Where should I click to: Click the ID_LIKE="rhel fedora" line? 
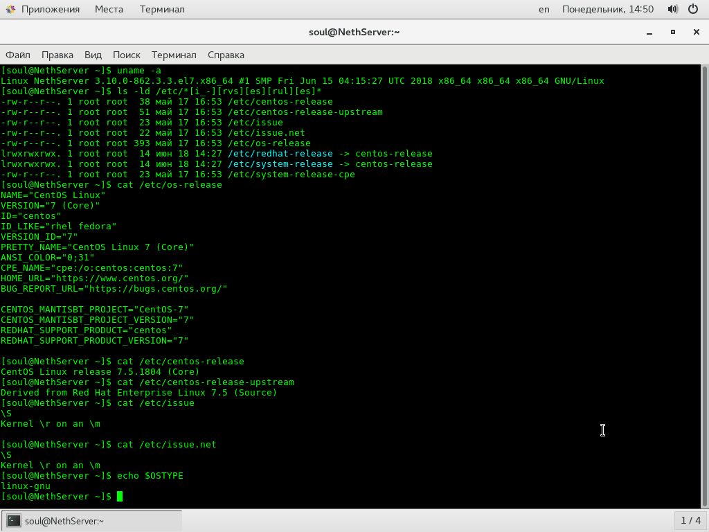pyautogui.click(x=58, y=227)
